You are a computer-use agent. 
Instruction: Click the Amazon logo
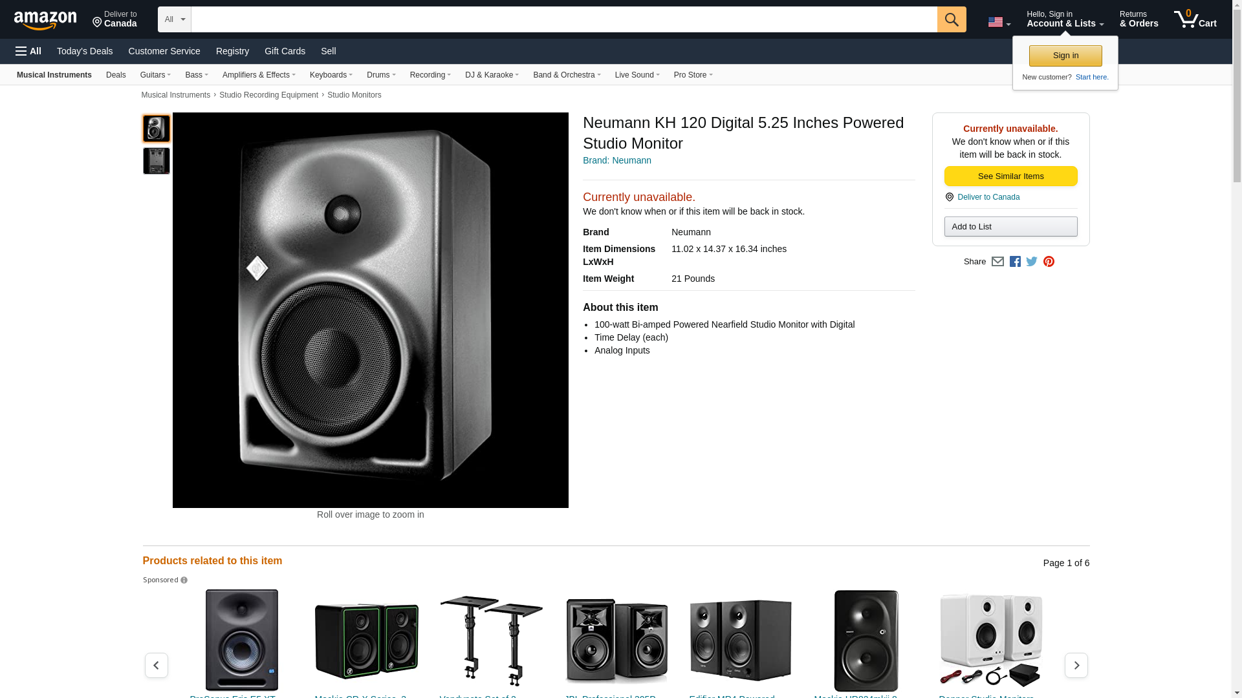(45, 21)
